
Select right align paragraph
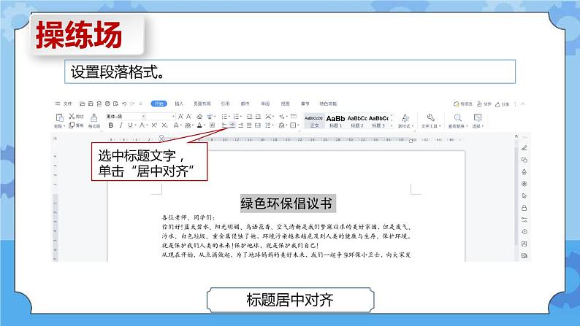pos(241,125)
